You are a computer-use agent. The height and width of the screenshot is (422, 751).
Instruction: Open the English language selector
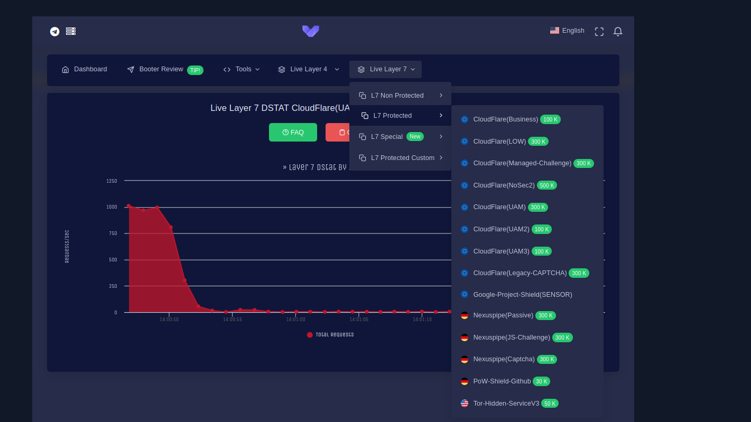coord(567,31)
